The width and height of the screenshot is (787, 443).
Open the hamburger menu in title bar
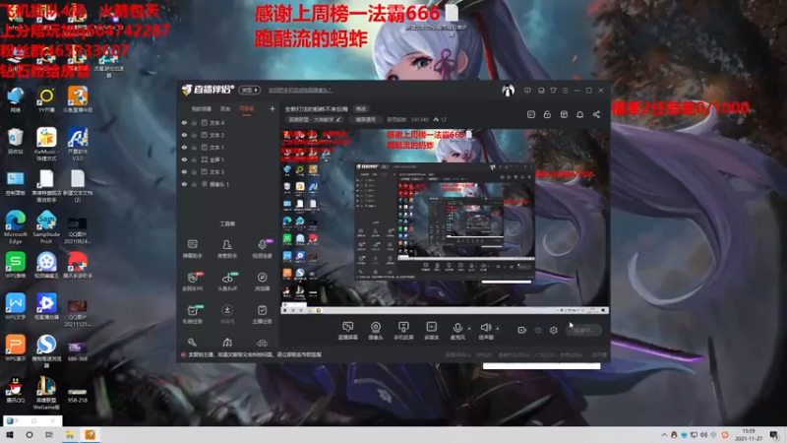tap(565, 91)
